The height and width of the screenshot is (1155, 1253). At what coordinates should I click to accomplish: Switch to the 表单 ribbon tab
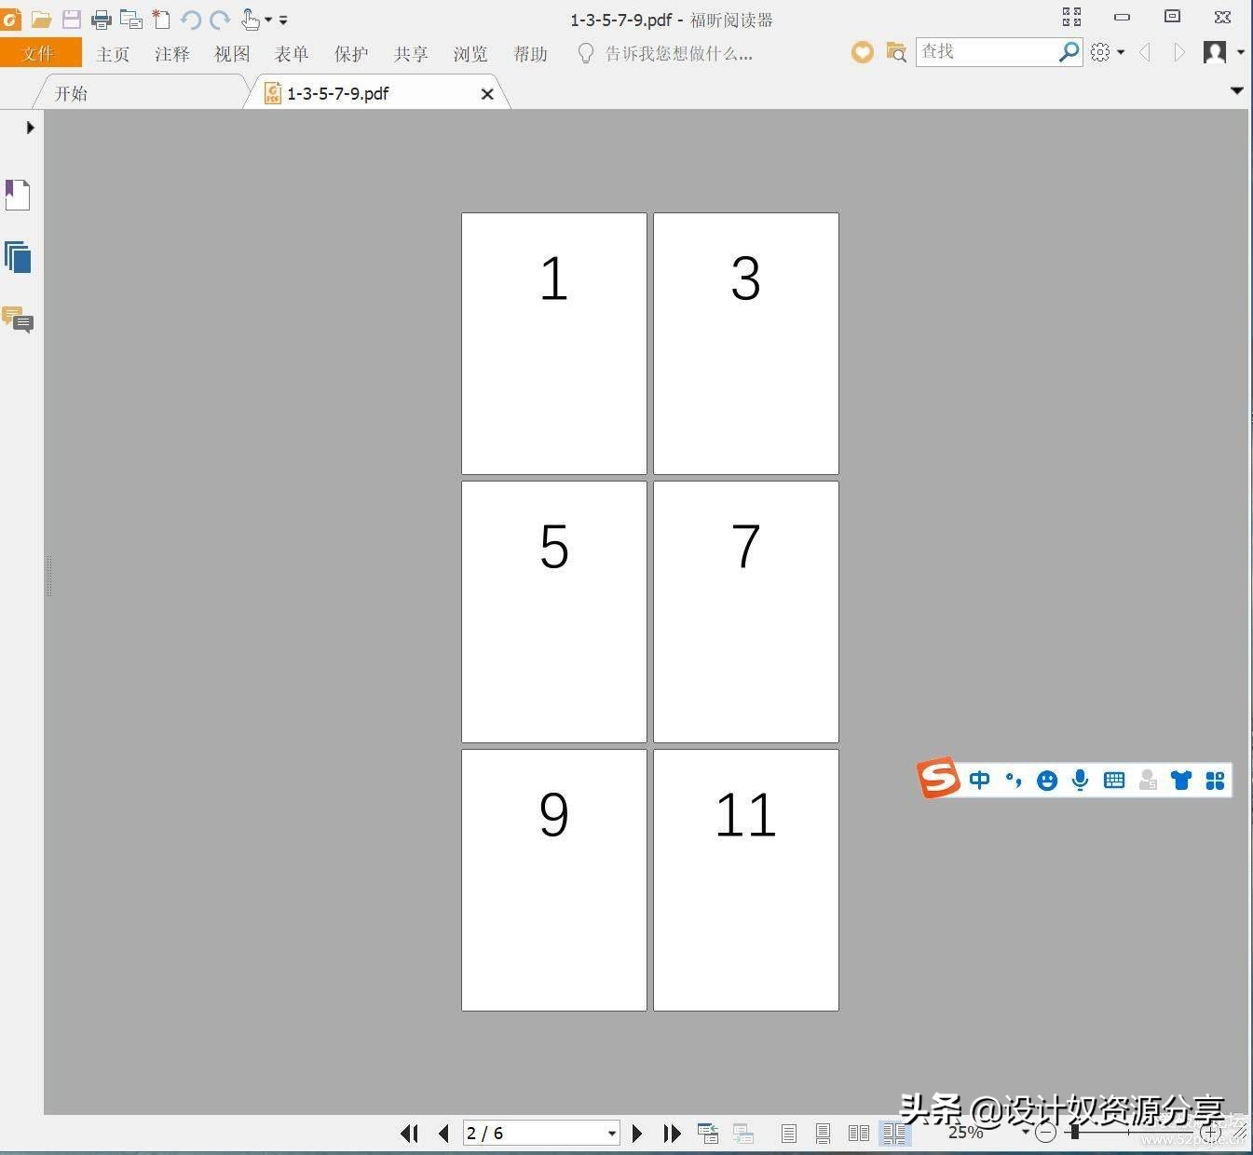click(x=292, y=54)
